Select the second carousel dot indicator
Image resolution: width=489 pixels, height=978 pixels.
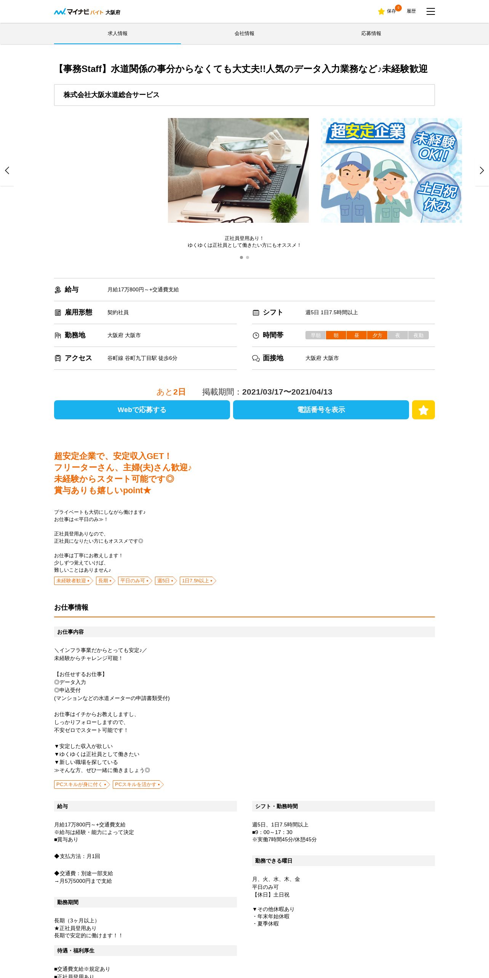tap(248, 257)
